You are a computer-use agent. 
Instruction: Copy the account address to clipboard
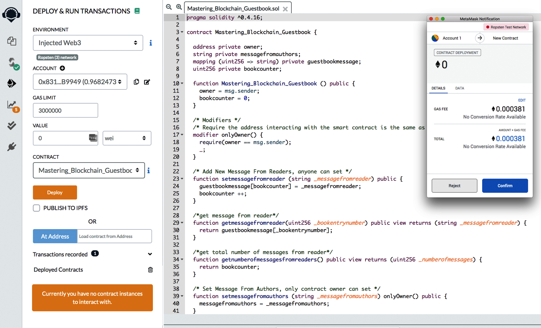click(136, 82)
